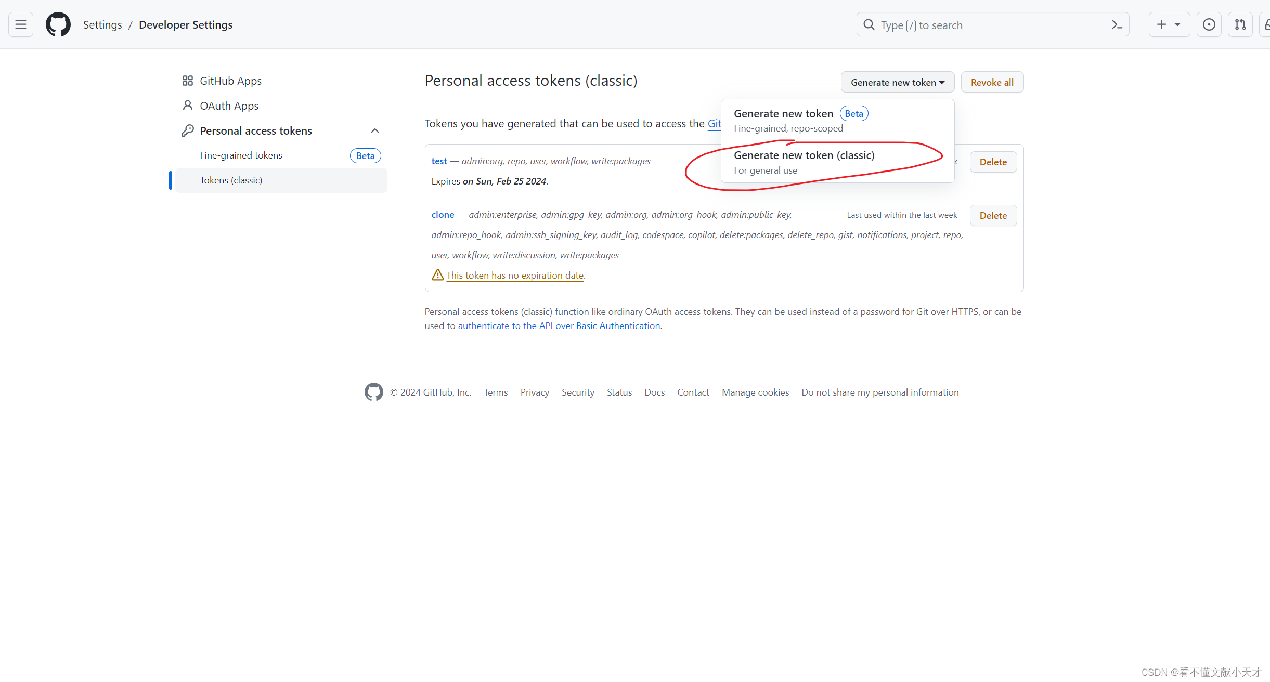The height and width of the screenshot is (682, 1270).
Task: Click the Personal access tokens key icon
Action: tap(188, 130)
